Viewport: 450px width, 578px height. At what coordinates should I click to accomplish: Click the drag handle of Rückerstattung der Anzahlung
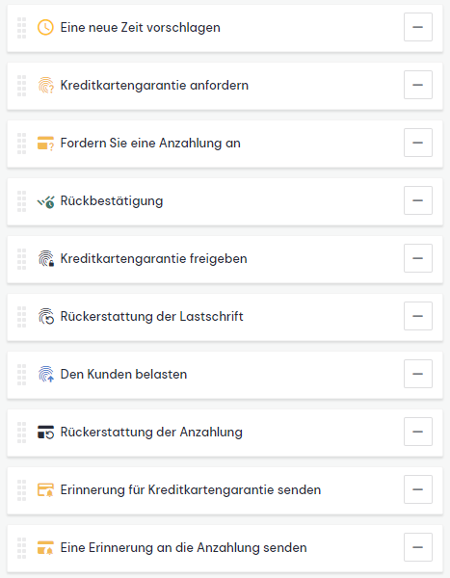[22, 432]
